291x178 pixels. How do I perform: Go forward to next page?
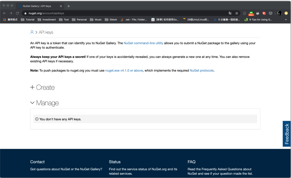click(x=11, y=13)
